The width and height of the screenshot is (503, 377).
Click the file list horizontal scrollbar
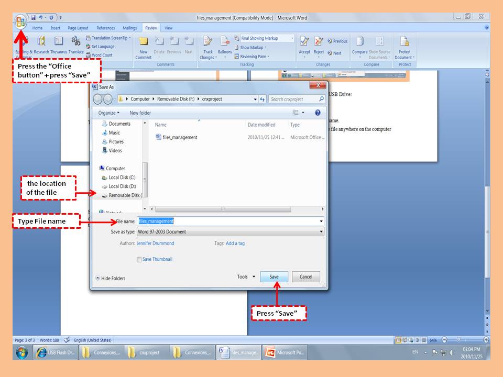223,209
